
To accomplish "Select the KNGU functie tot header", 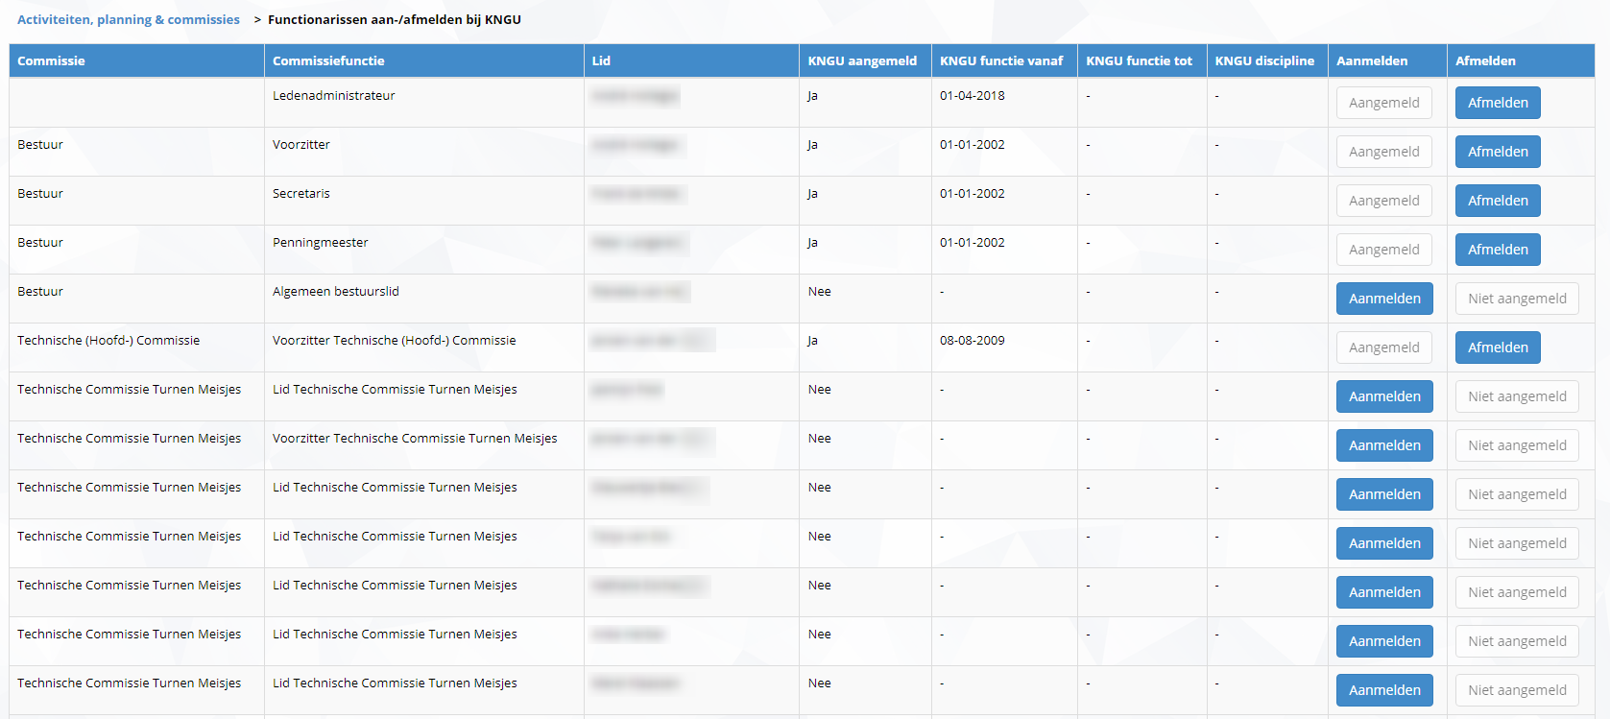I will point(1139,60).
